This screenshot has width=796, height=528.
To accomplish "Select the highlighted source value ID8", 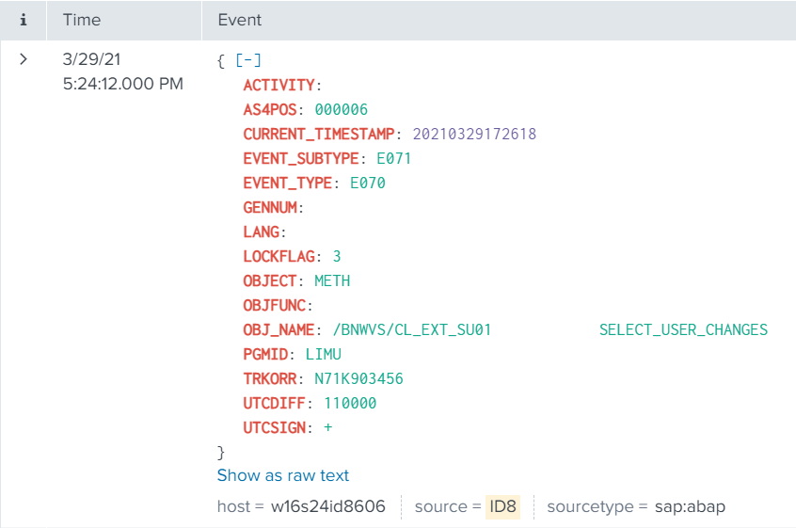I will point(502,506).
